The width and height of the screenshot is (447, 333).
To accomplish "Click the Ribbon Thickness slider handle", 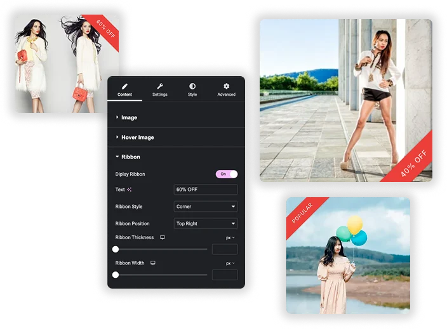I will (x=116, y=249).
